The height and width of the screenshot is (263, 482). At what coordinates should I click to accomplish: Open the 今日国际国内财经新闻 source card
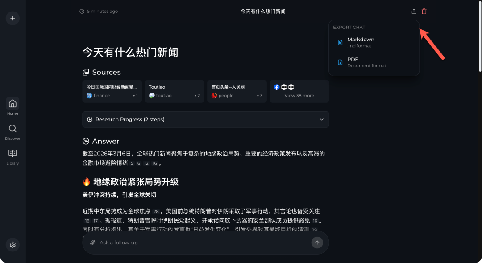(x=112, y=91)
